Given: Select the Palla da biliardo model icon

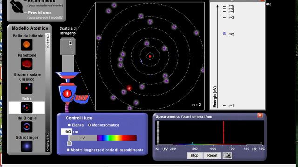Looking at the screenshot, I should pyautogui.click(x=27, y=45).
